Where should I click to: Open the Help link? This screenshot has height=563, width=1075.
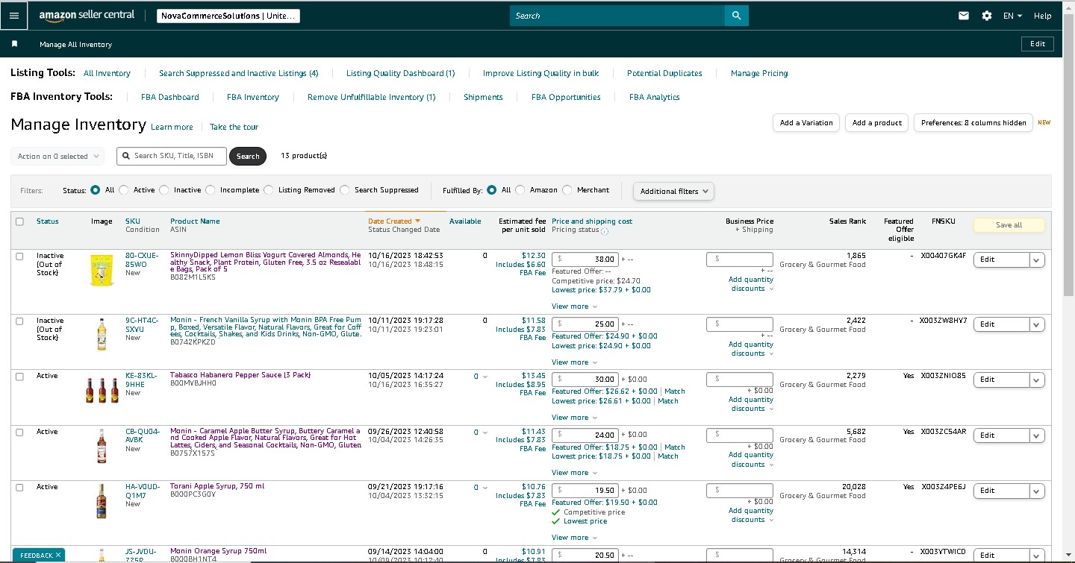(x=1043, y=16)
